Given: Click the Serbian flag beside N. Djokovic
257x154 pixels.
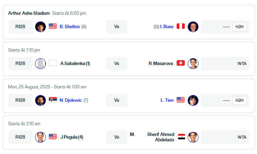Looking at the screenshot, I should [53, 100].
